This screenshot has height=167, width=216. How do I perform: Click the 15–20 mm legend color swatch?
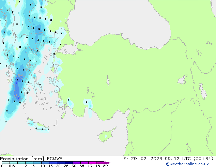[x=53, y=163]
